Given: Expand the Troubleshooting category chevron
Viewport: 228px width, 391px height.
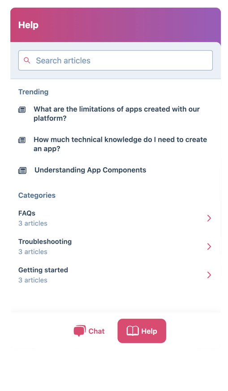Looking at the screenshot, I should [209, 247].
